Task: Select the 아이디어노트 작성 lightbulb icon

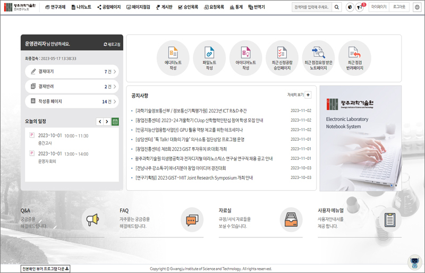Action: pyautogui.click(x=245, y=53)
